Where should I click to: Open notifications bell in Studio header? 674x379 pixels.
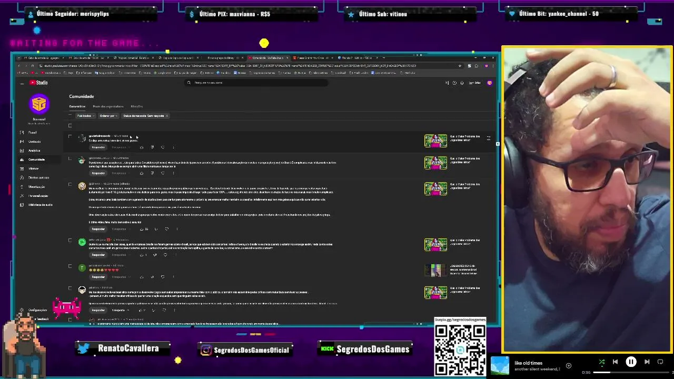coord(462,83)
